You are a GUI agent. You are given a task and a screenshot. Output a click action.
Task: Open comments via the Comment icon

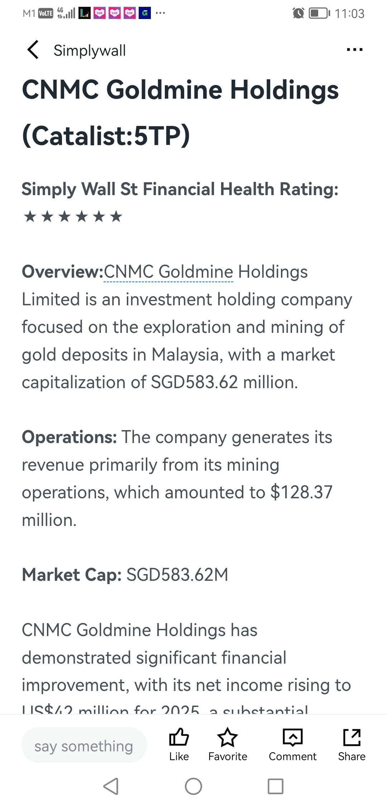[292, 744]
